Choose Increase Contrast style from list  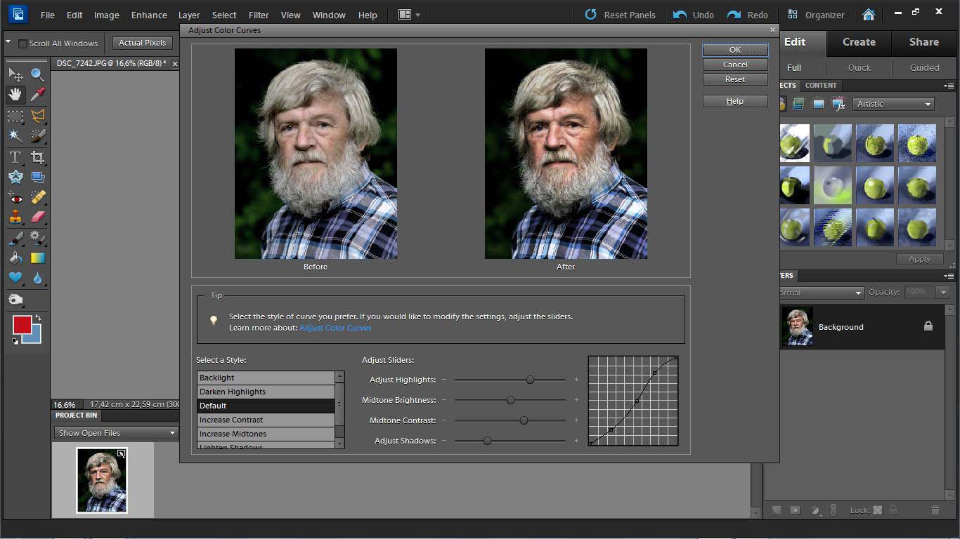point(231,420)
